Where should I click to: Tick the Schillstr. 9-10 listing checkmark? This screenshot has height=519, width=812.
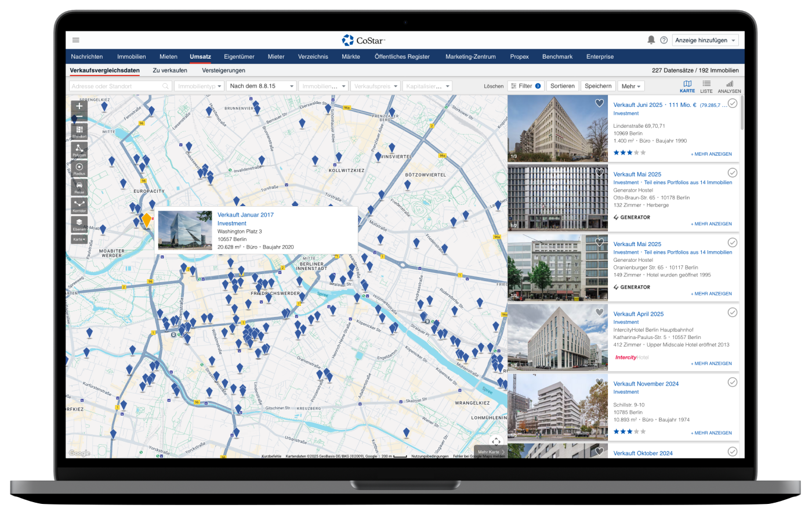click(x=733, y=382)
